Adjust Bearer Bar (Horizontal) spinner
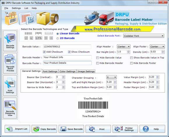 tap(64, 82)
